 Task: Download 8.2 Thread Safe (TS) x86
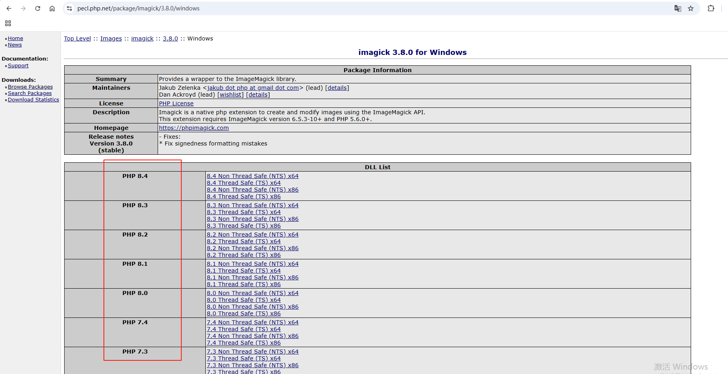[244, 255]
